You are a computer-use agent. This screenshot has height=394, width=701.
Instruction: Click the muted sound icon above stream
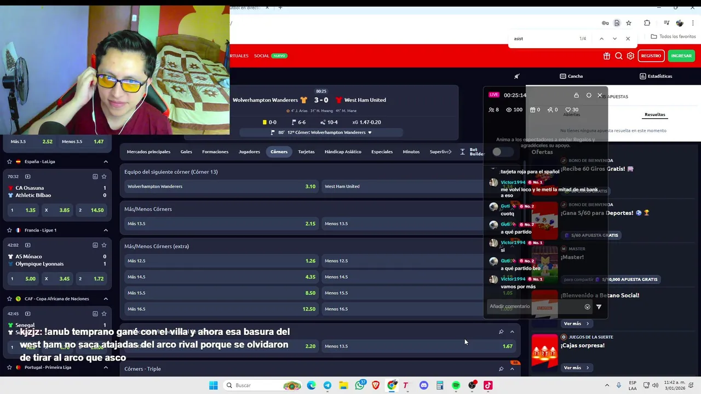coord(516,76)
